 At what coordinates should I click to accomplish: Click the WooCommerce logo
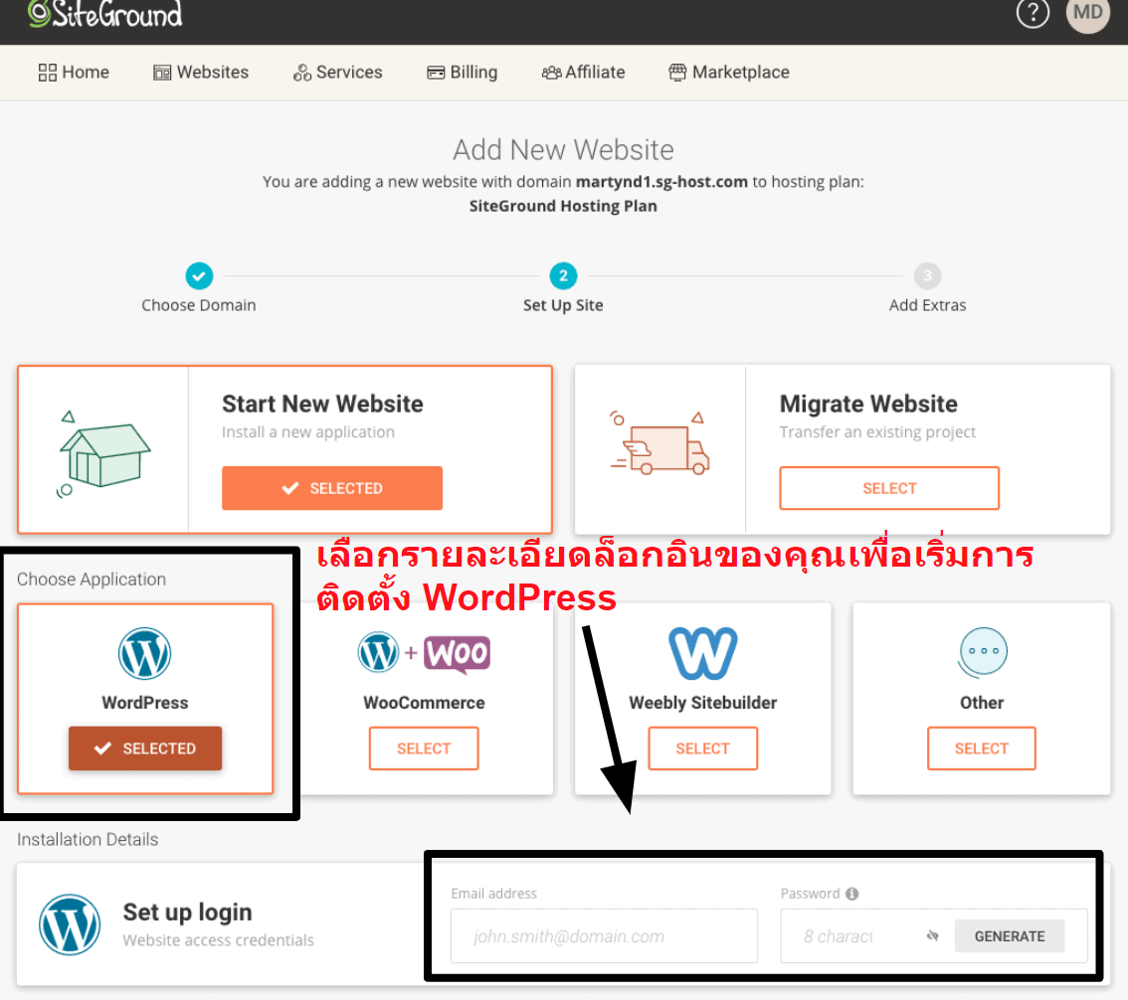pyautogui.click(x=424, y=653)
